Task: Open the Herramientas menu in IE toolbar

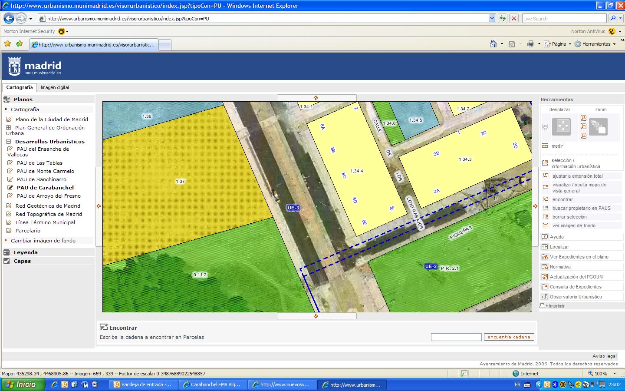Action: coord(595,44)
